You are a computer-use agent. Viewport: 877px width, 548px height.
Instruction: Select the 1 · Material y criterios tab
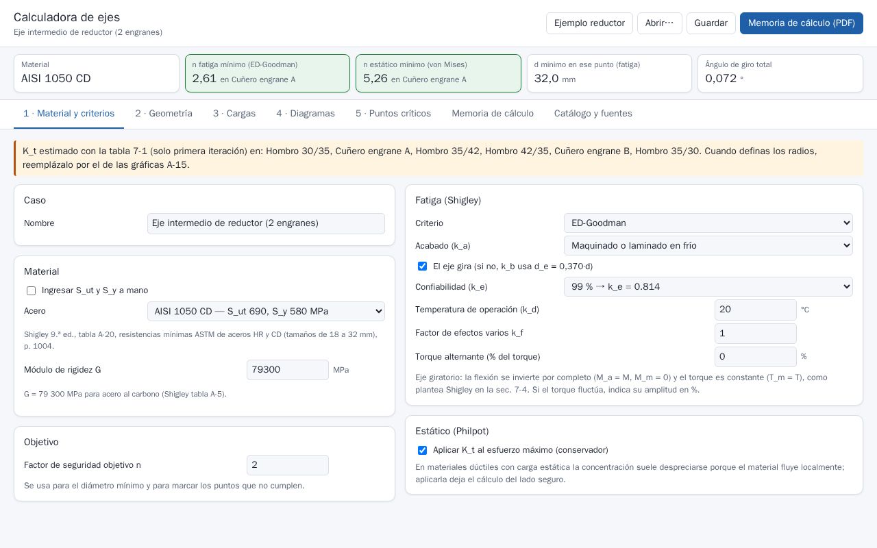69,114
